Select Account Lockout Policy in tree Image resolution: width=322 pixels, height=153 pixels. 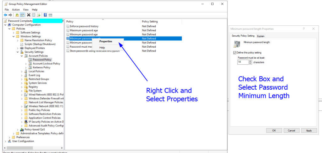(x=46, y=64)
